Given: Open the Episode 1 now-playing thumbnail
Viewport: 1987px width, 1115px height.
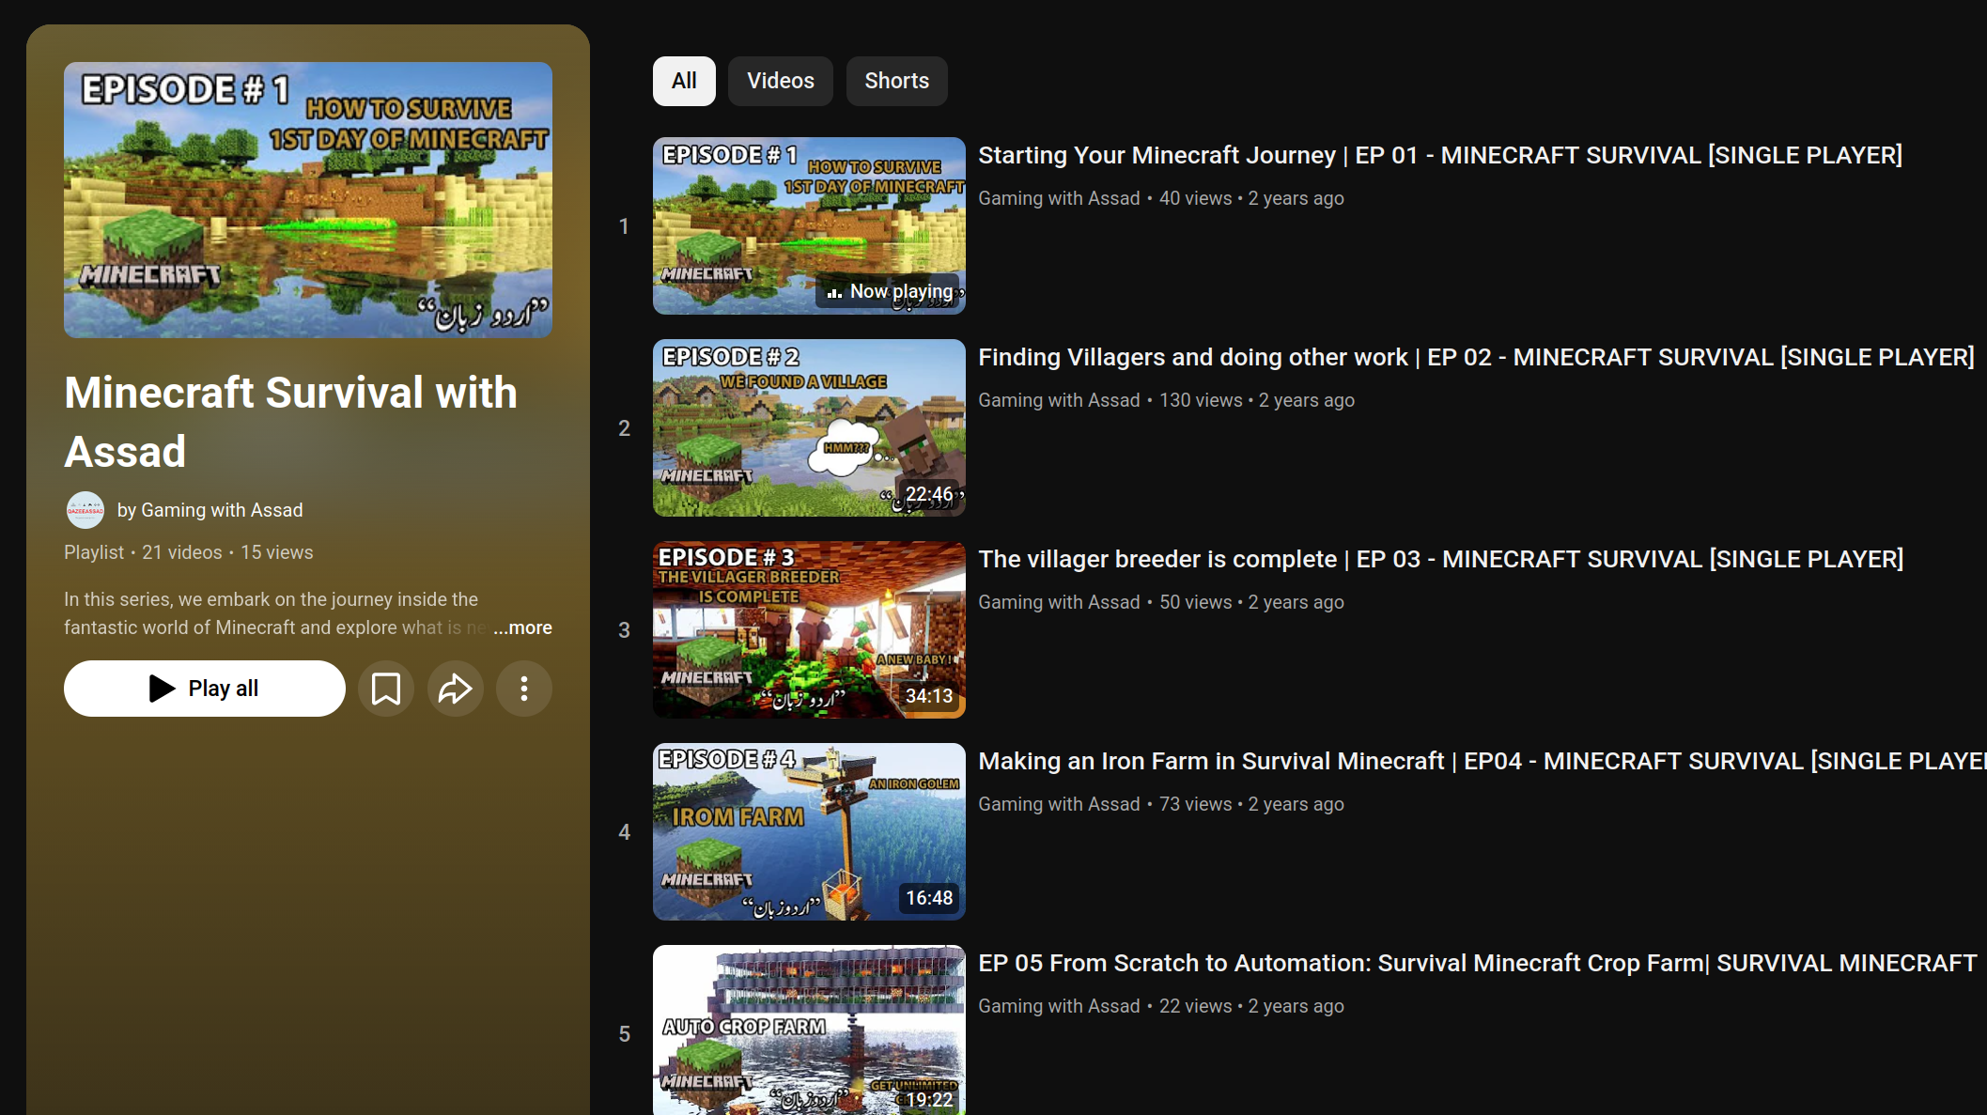Looking at the screenshot, I should click(809, 225).
